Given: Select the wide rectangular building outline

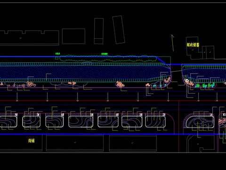Looking at the screenshot, I should (73, 36).
